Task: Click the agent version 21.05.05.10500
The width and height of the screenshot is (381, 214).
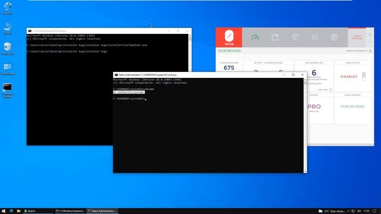Action: pyautogui.click(x=352, y=106)
